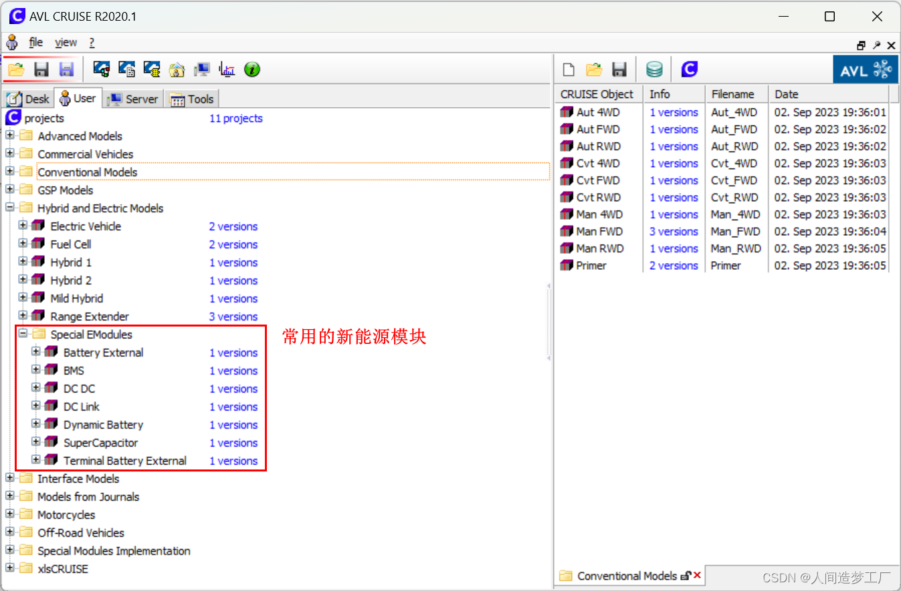The height and width of the screenshot is (591, 901).
Task: Click the '11 projects' link
Action: point(236,118)
